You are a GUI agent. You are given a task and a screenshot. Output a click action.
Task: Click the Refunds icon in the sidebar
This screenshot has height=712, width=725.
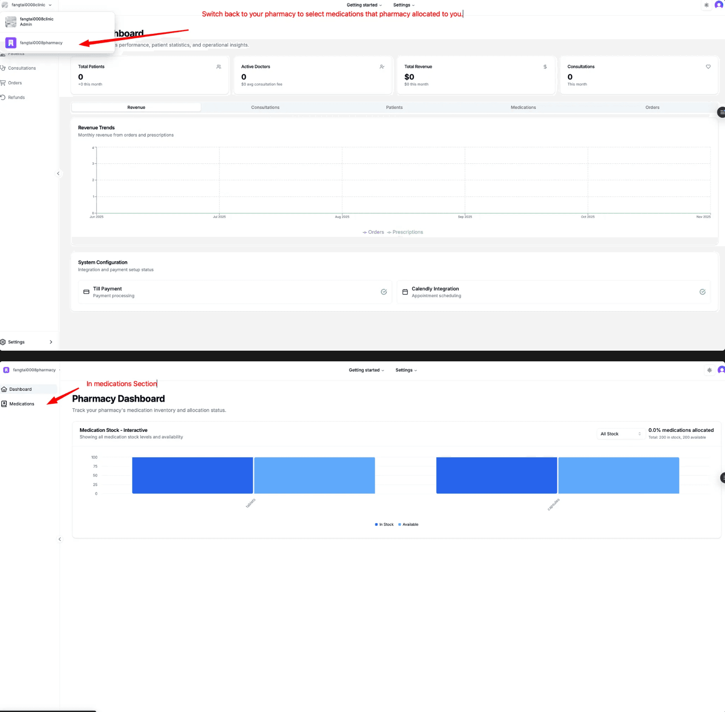tap(3, 97)
